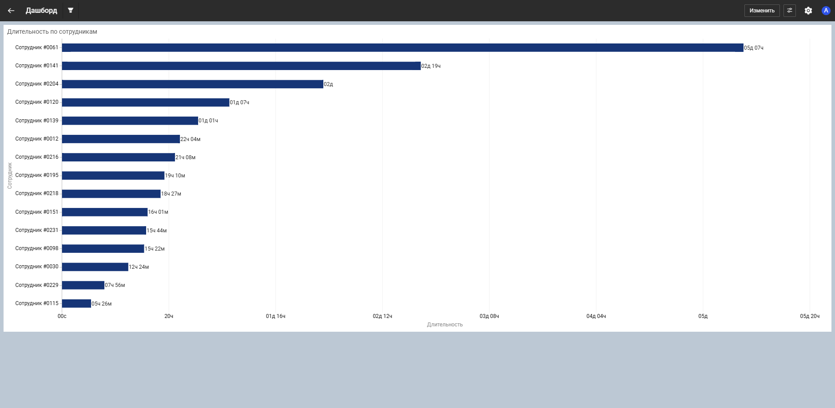This screenshot has height=408, width=835.
Task: Open the dashboard filter funnel icon
Action: (71, 10)
